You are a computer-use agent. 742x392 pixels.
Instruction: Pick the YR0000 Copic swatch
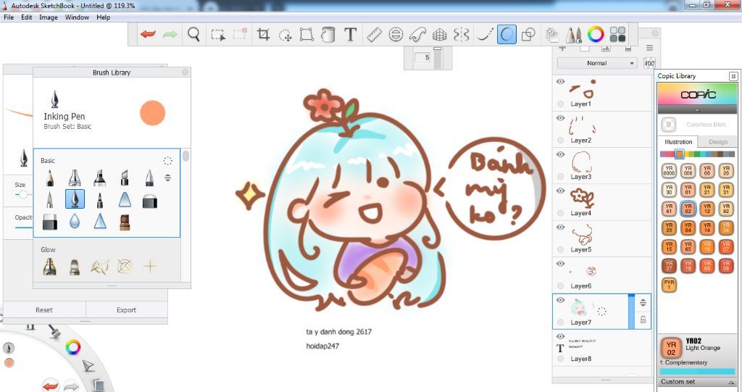tap(669, 170)
